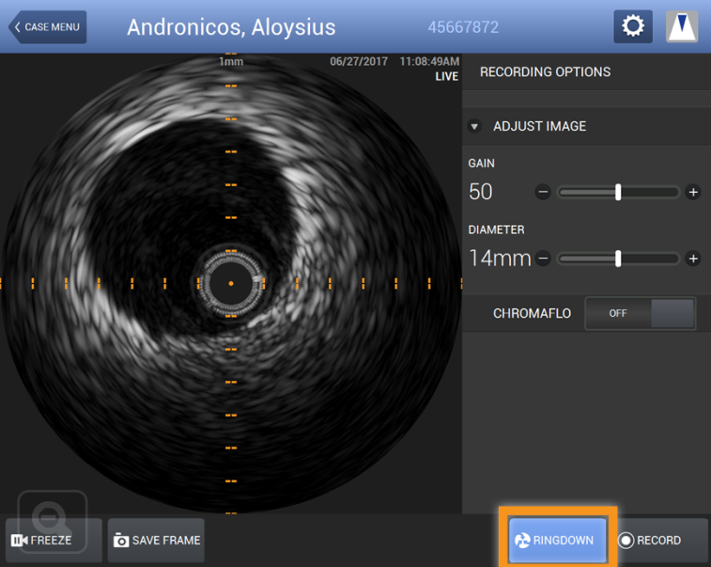This screenshot has height=567, width=711.
Task: Click the 11:08:49AM time stamp
Action: [x=429, y=61]
